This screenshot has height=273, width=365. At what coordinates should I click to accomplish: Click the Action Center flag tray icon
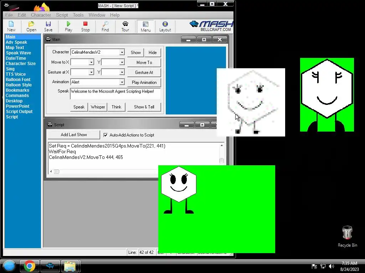314,266
